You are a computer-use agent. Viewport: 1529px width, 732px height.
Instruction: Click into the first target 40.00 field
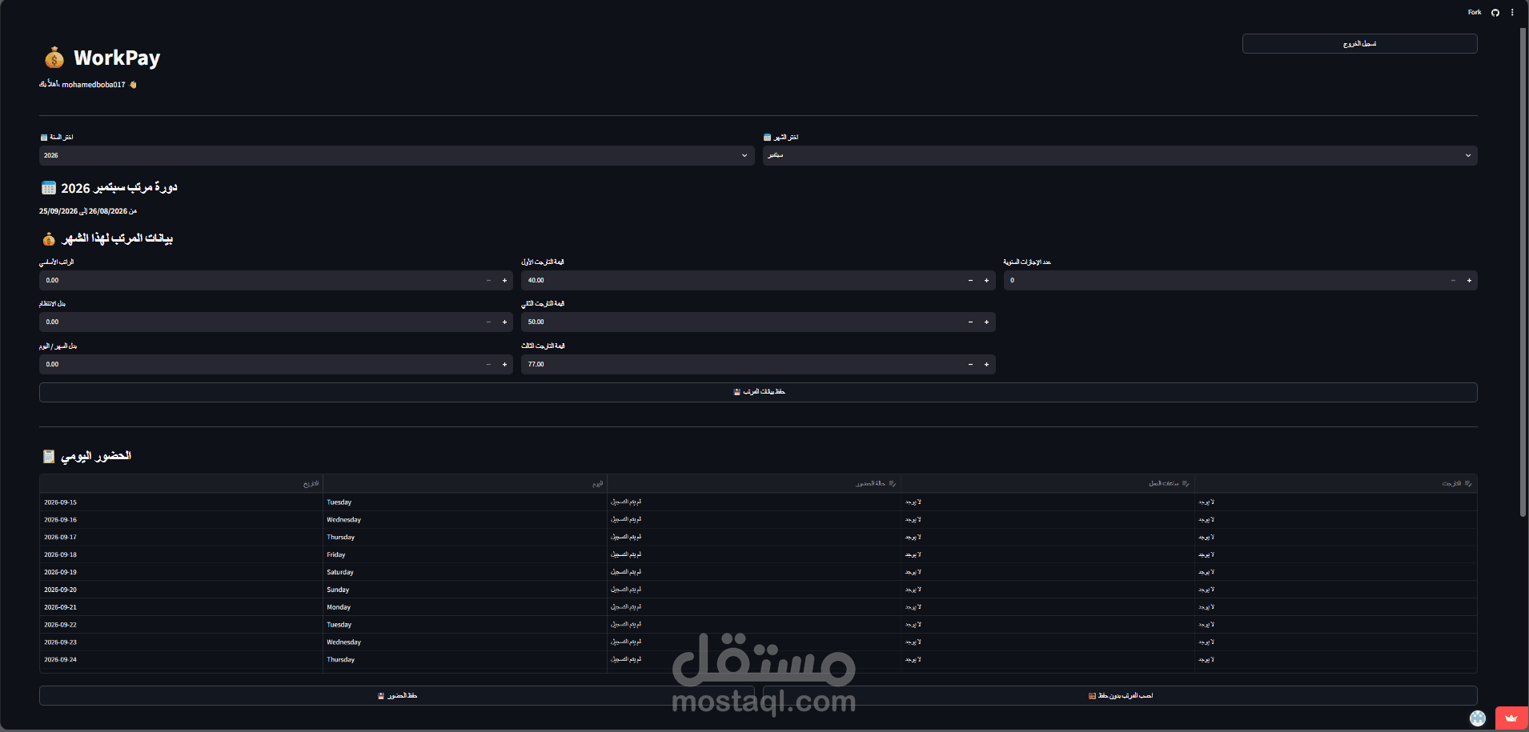tap(741, 280)
